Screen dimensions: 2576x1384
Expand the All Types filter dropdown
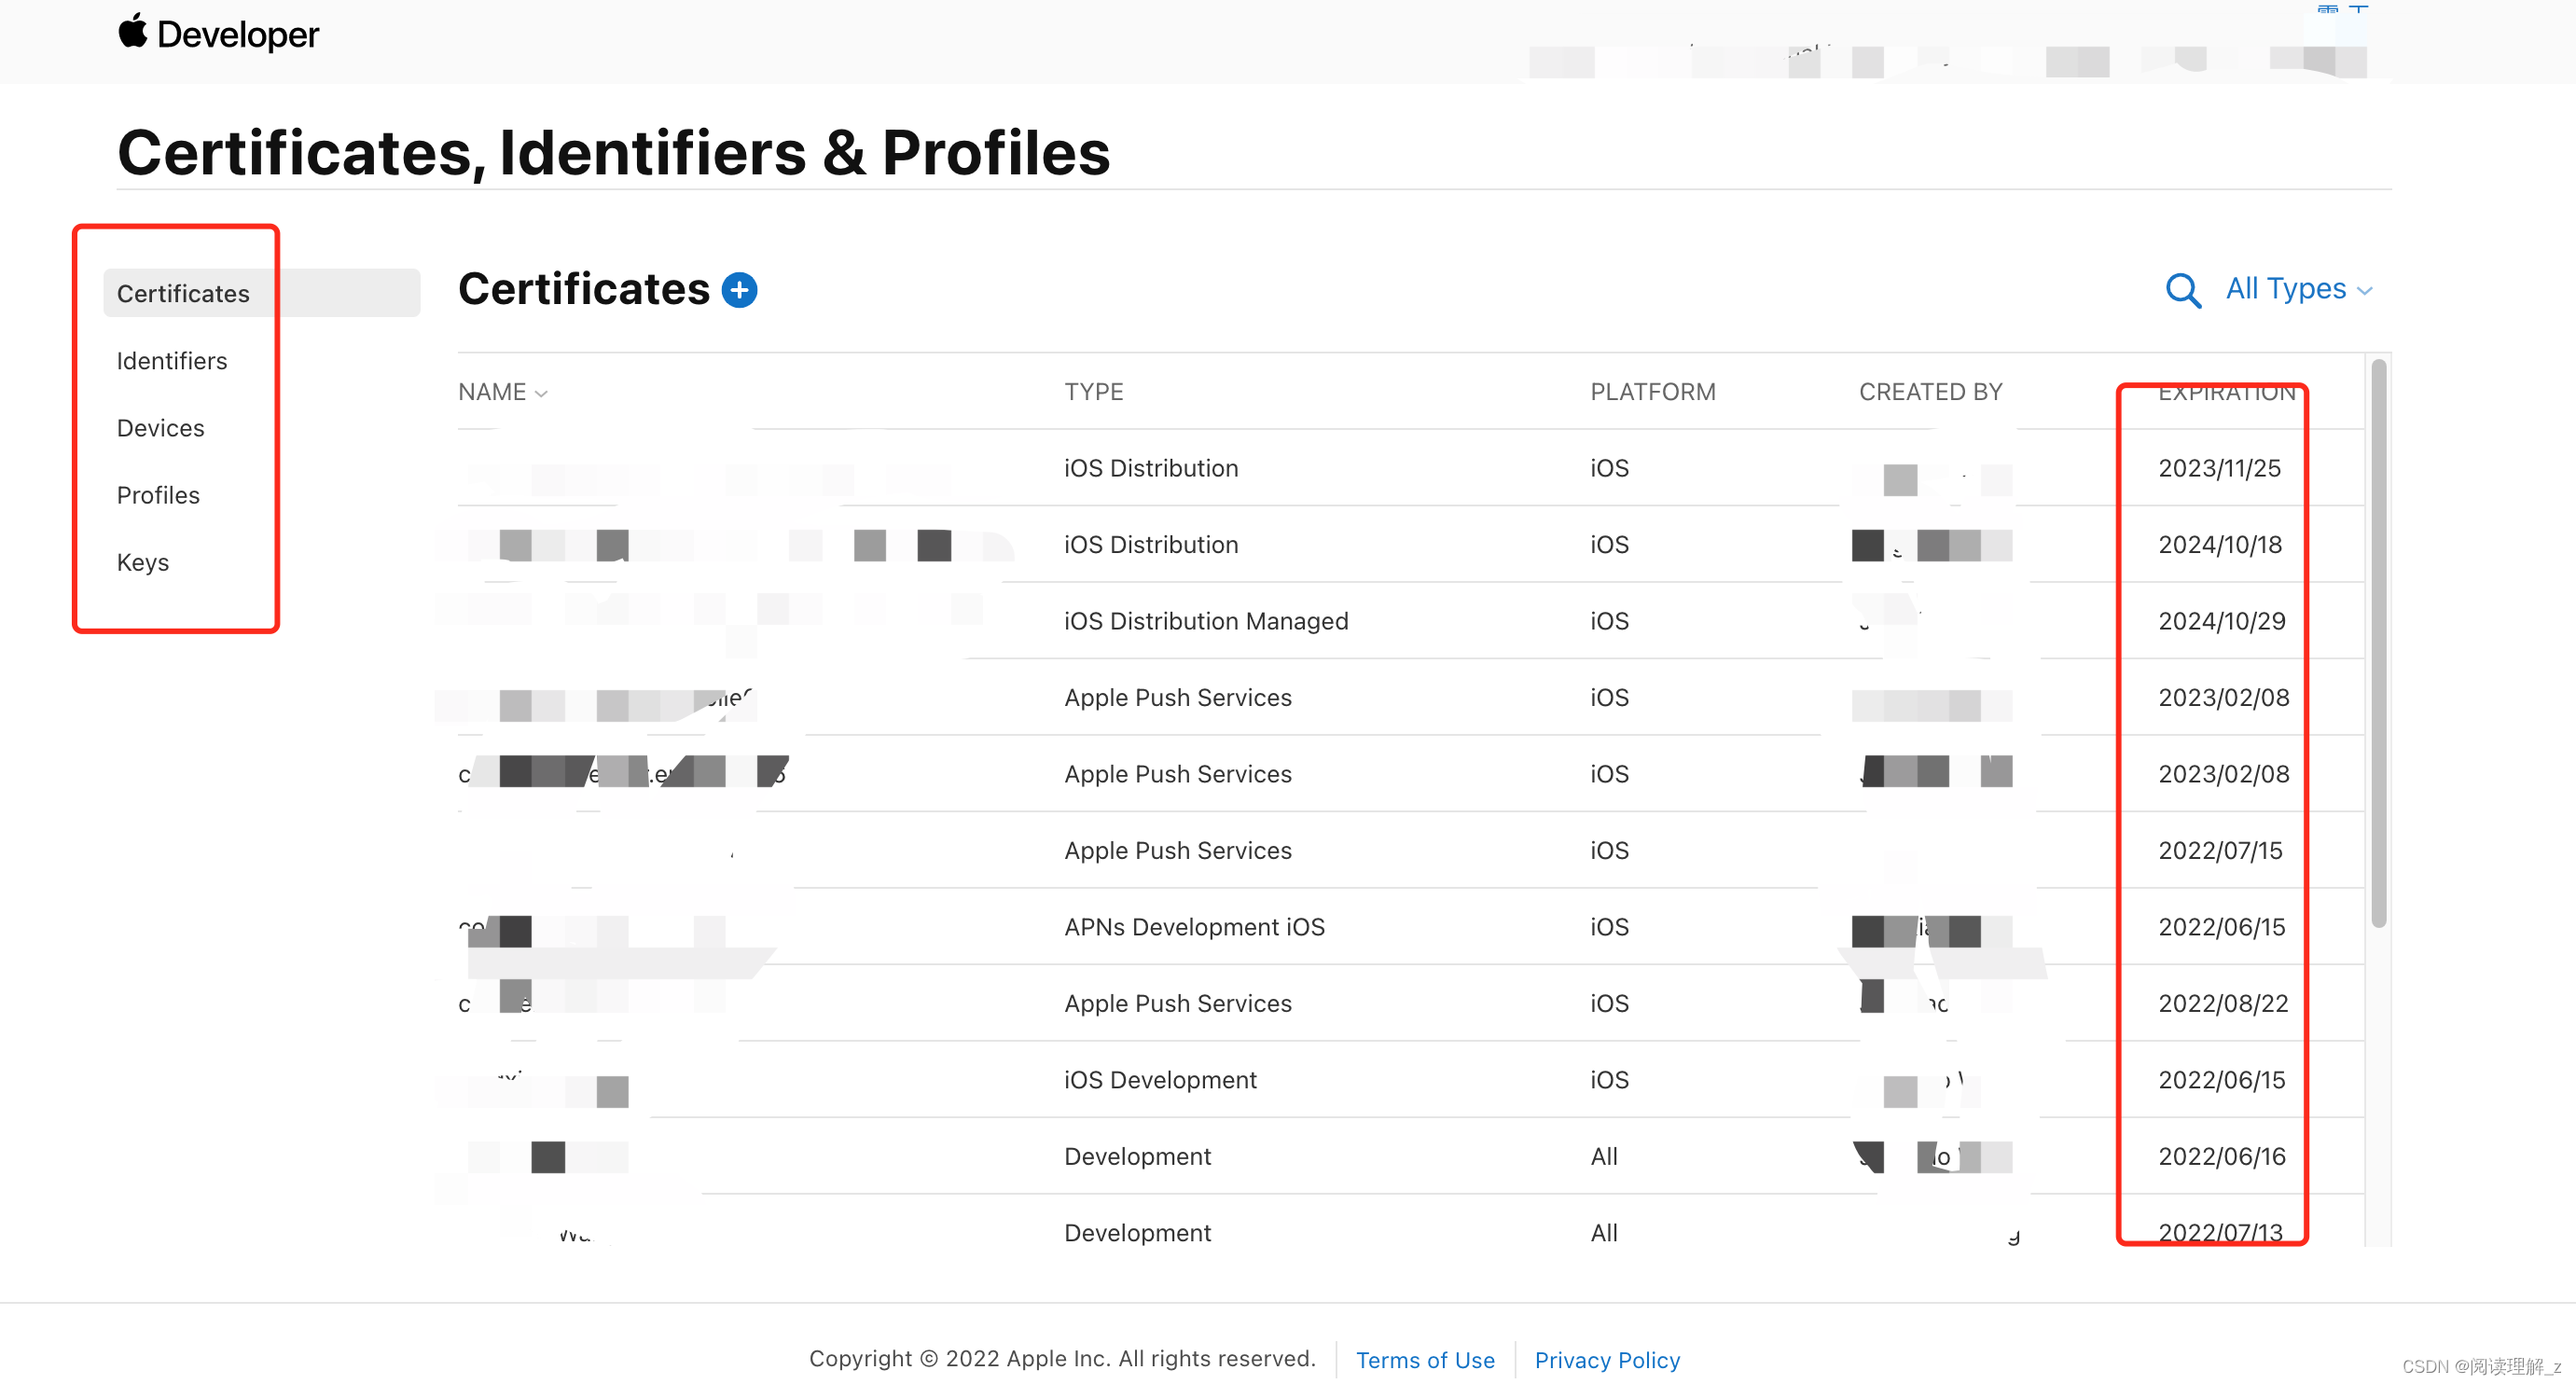pos(2298,290)
